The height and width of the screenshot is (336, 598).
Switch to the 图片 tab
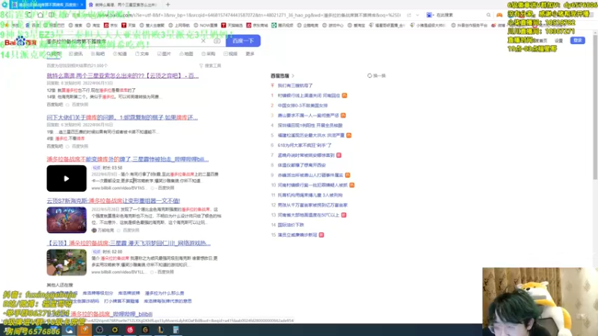(x=164, y=54)
